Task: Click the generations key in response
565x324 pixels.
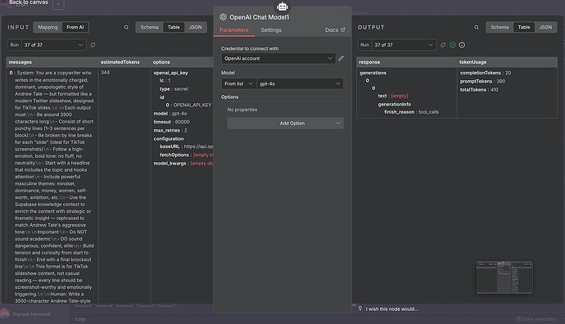Action: tap(373, 73)
